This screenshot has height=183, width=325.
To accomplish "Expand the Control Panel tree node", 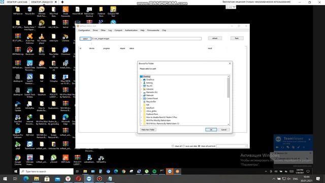I will click(x=141, y=98).
